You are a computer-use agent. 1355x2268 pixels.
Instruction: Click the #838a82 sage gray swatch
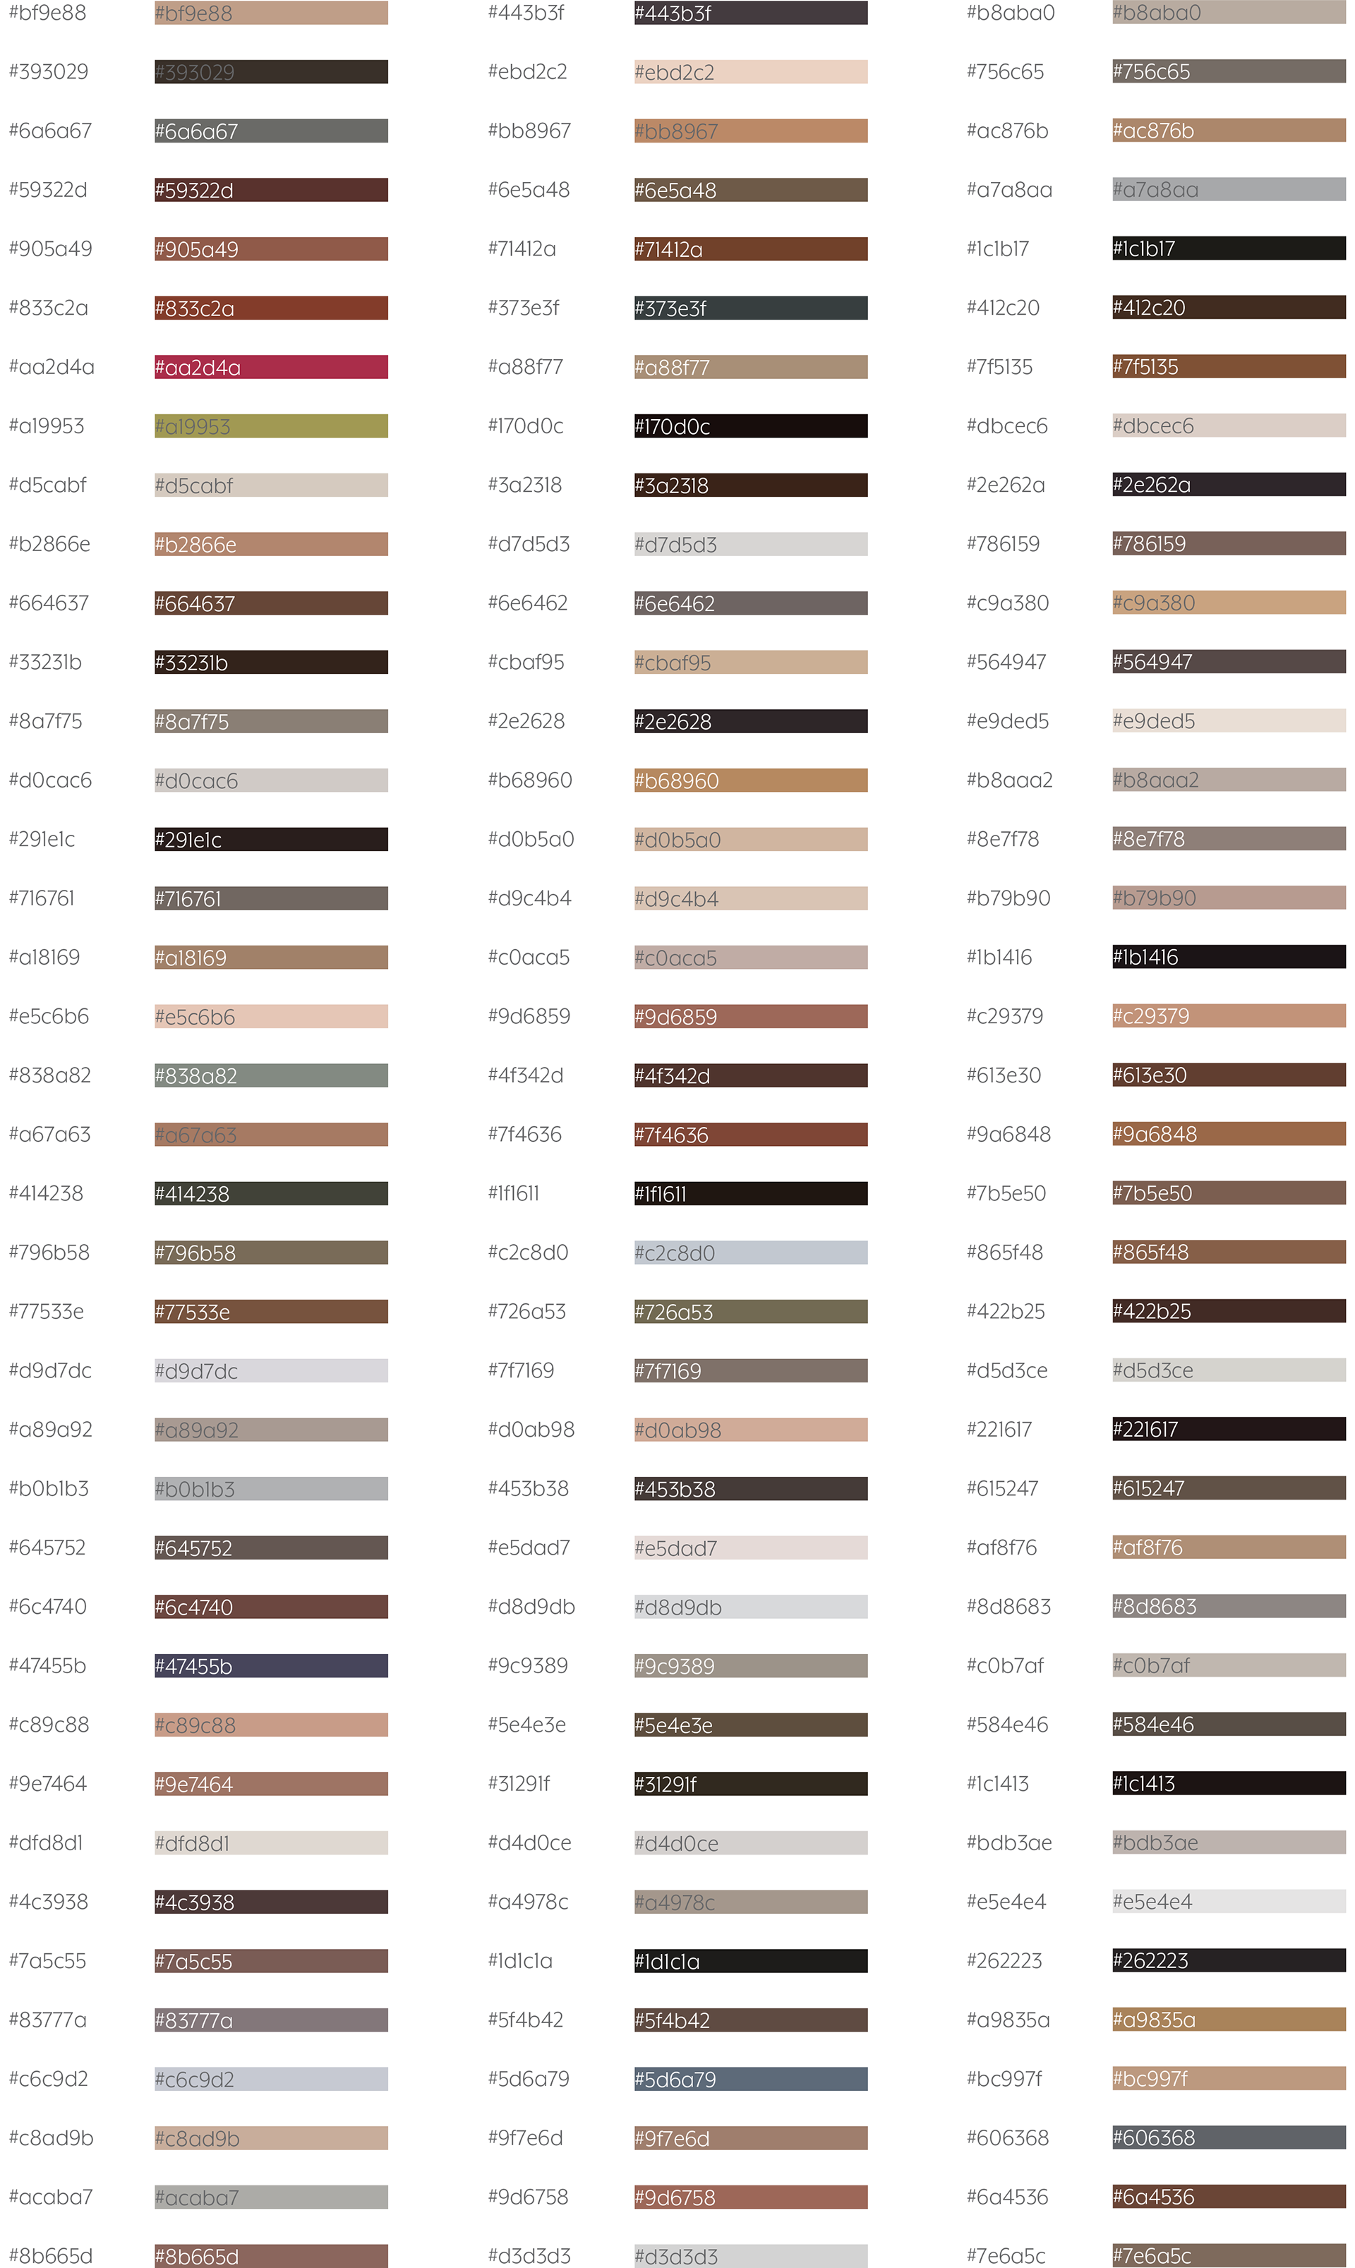271,1075
